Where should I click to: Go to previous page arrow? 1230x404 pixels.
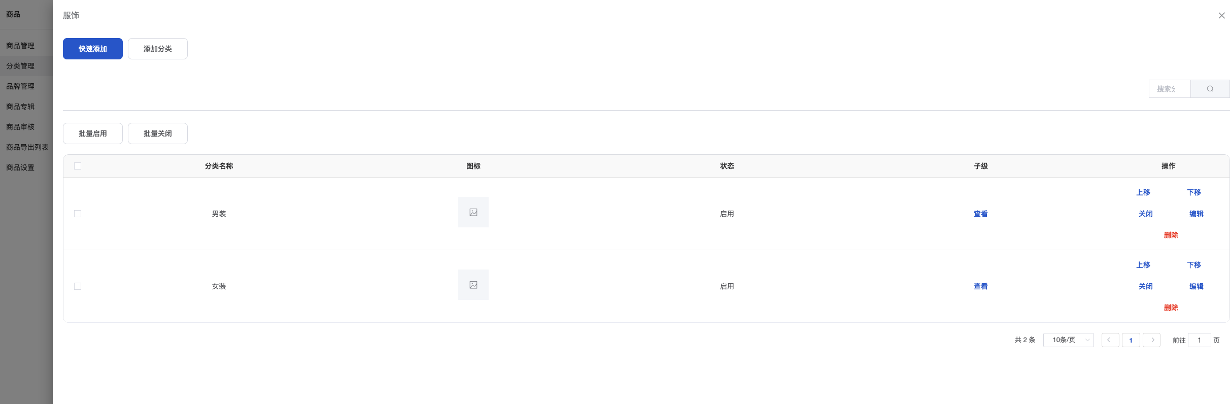pyautogui.click(x=1110, y=340)
